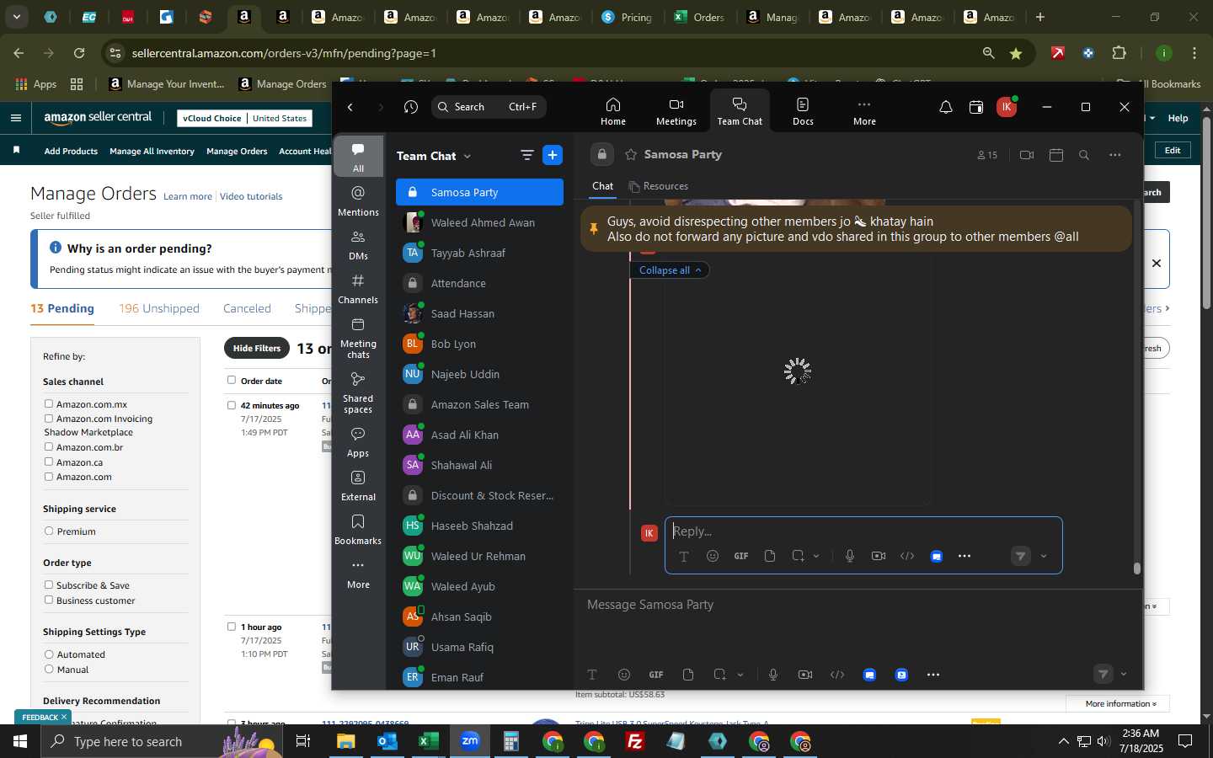Switch to Chat tab in Samosa Party

(602, 186)
